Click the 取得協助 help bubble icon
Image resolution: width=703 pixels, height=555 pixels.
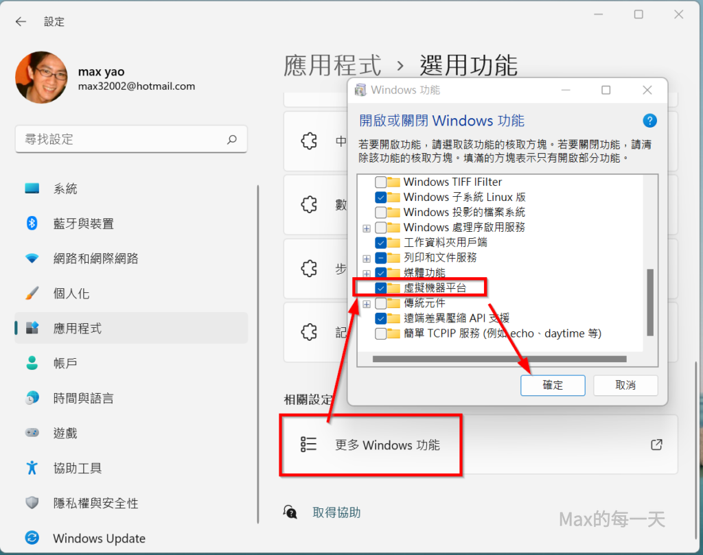(x=290, y=512)
